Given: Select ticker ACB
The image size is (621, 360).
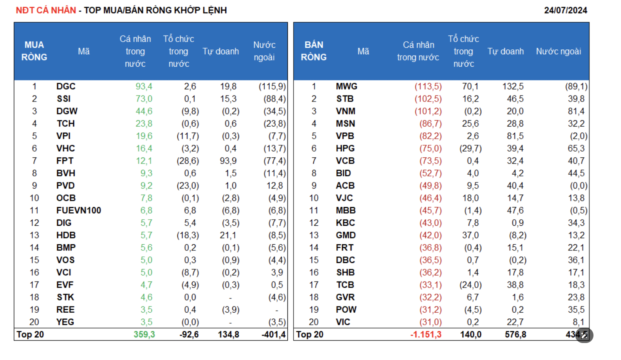Looking at the screenshot, I should 345,186.
